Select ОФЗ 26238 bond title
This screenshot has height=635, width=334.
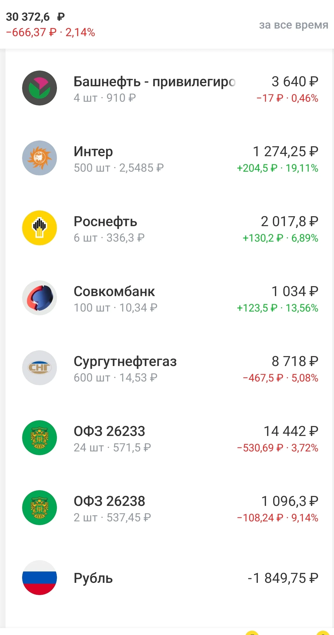[x=109, y=501]
